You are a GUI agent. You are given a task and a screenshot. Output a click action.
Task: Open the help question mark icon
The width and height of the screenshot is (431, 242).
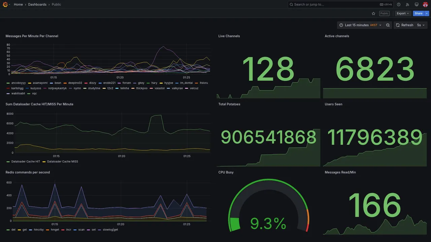pyautogui.click(x=399, y=4)
